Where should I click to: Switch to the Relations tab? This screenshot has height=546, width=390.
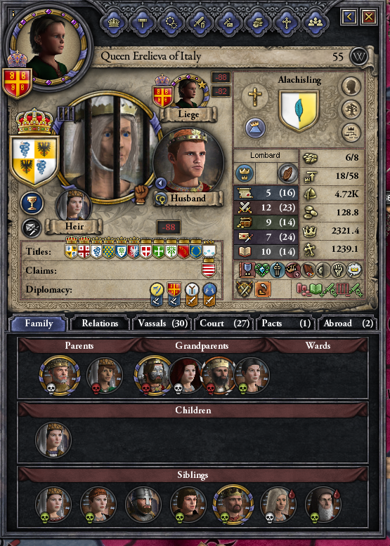click(x=100, y=324)
